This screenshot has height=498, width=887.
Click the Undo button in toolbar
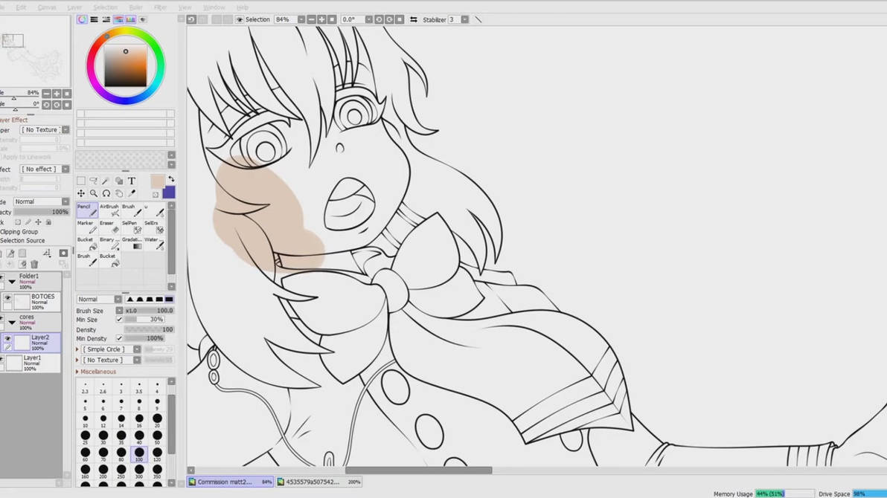(x=191, y=19)
